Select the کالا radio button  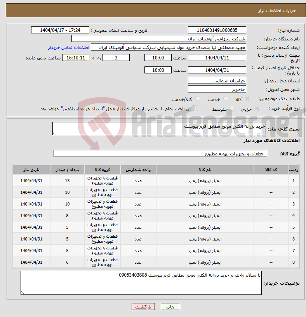coord(247,99)
